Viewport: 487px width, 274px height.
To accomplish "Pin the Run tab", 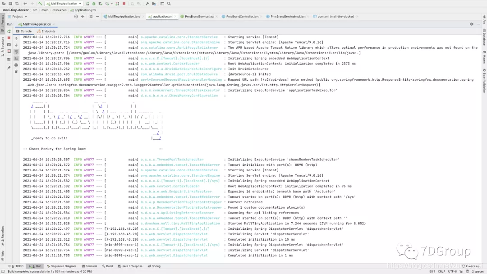I will pos(9,67).
